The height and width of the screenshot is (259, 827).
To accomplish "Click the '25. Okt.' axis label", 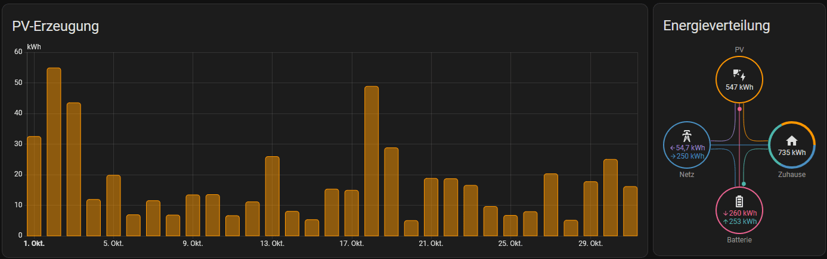I will coord(511,244).
